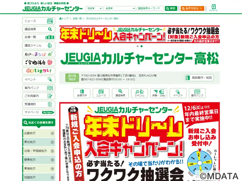Open ニュース in the left sidebar
This screenshot has height=181, width=242.
click(x=39, y=21)
